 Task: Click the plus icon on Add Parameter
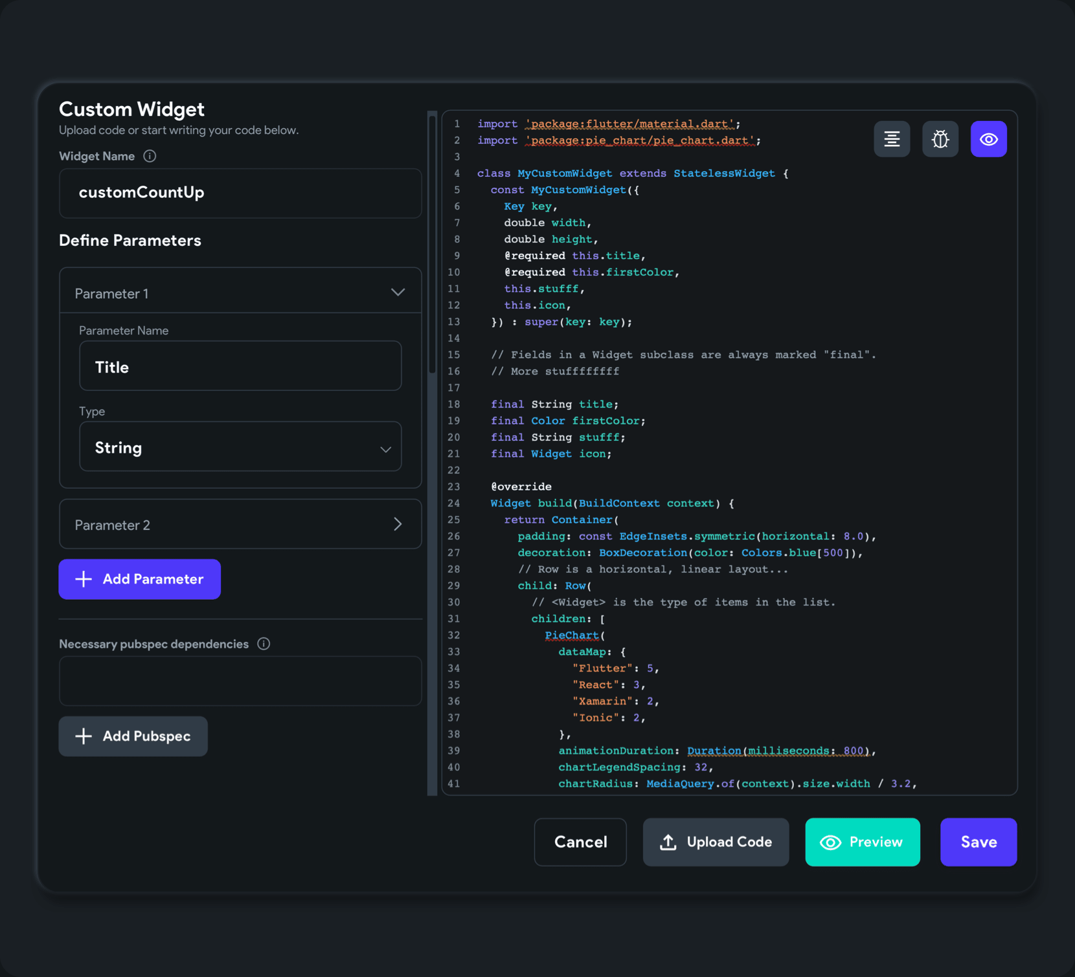[x=84, y=579]
